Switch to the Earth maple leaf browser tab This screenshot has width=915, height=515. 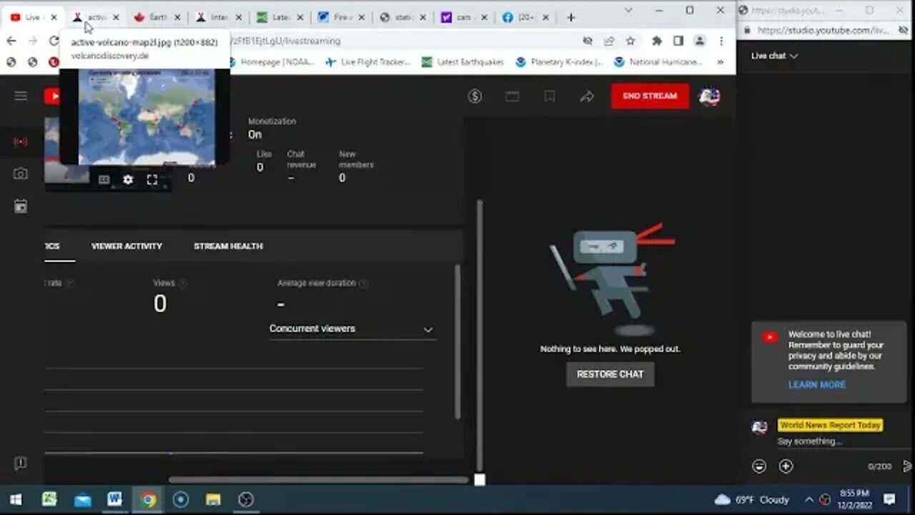click(159, 17)
